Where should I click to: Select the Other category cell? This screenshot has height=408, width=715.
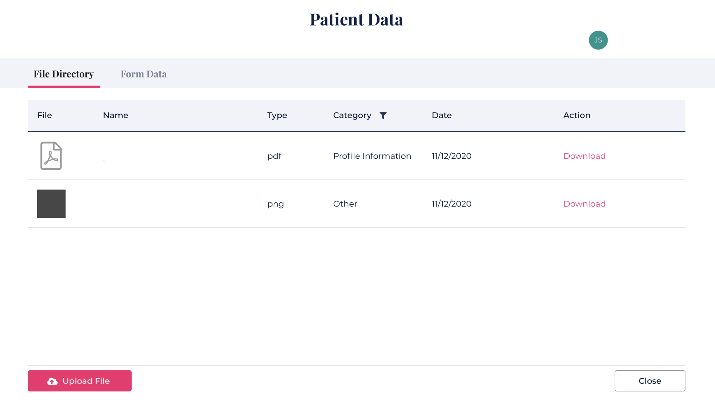(345, 204)
